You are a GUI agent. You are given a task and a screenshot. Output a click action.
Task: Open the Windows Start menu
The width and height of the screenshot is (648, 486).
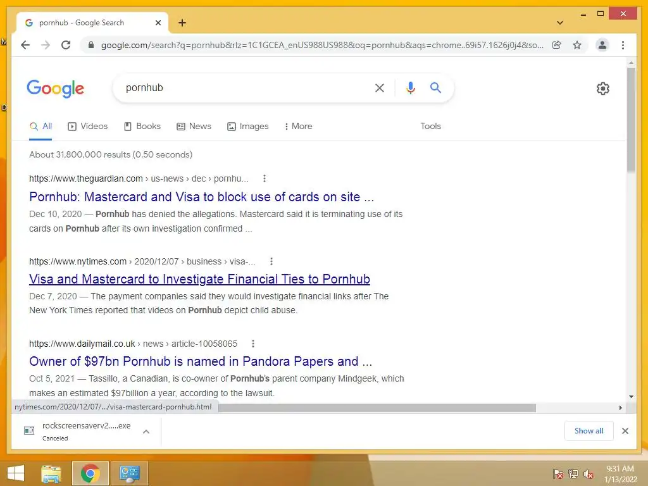pos(16,473)
